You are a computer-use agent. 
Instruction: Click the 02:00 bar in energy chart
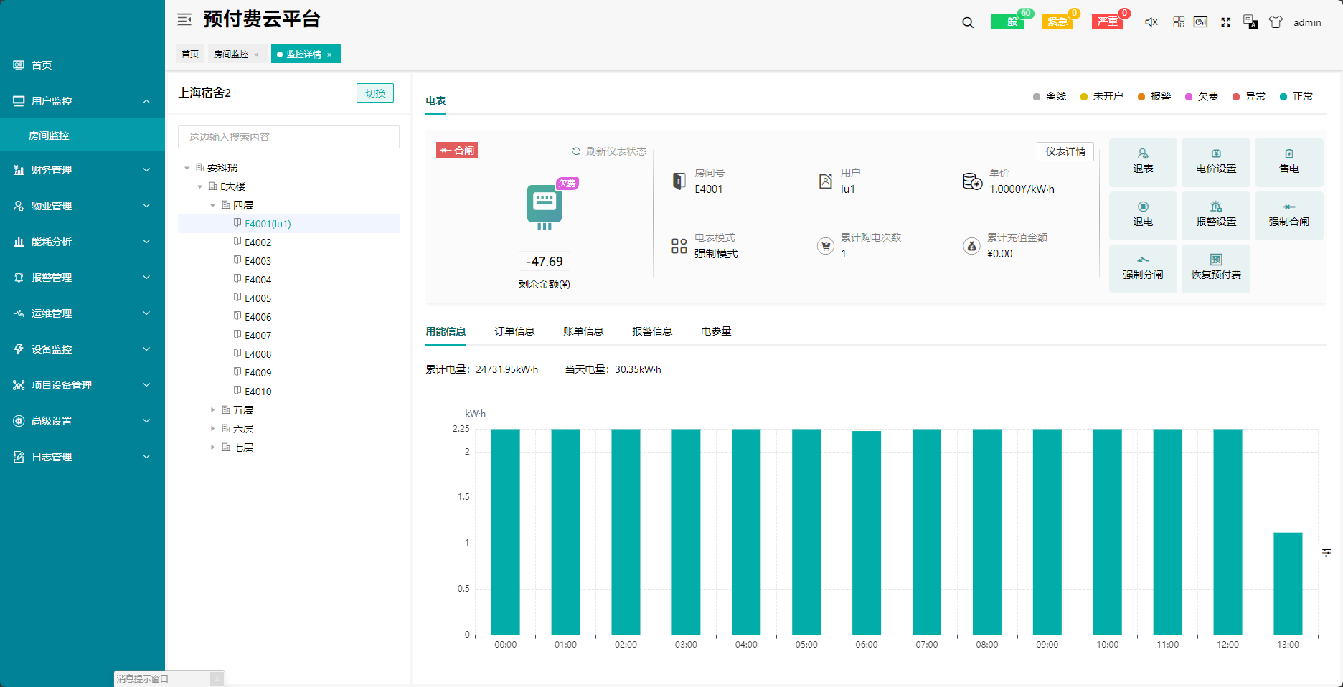point(626,531)
